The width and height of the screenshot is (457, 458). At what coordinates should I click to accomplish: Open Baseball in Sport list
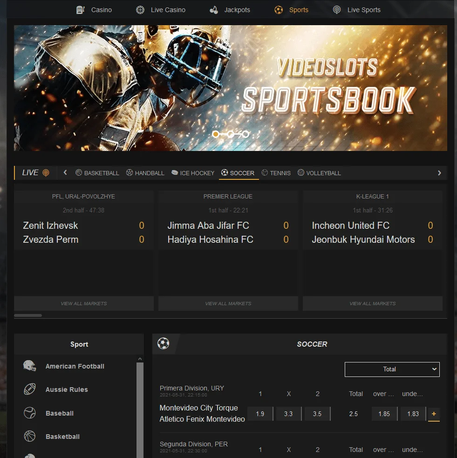point(60,413)
